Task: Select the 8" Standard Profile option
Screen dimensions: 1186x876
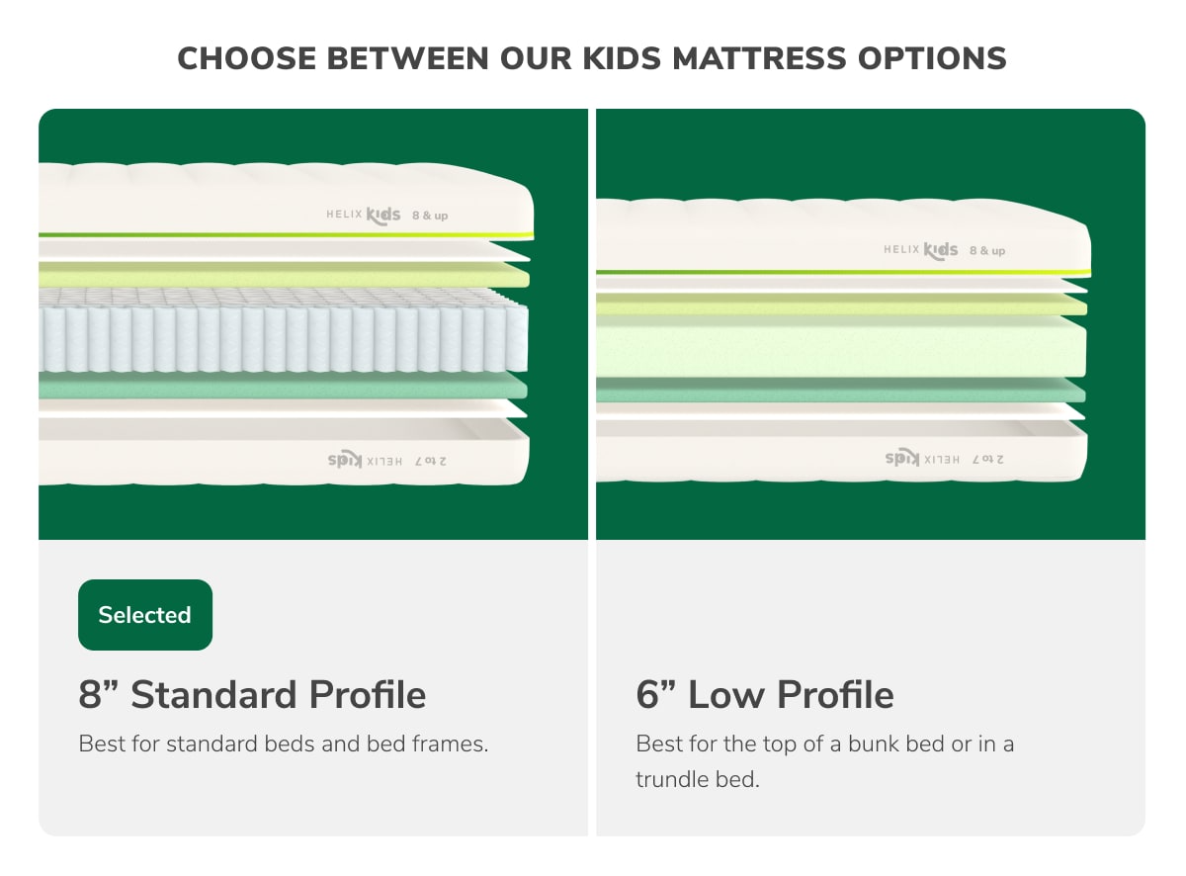Action: tap(252, 694)
